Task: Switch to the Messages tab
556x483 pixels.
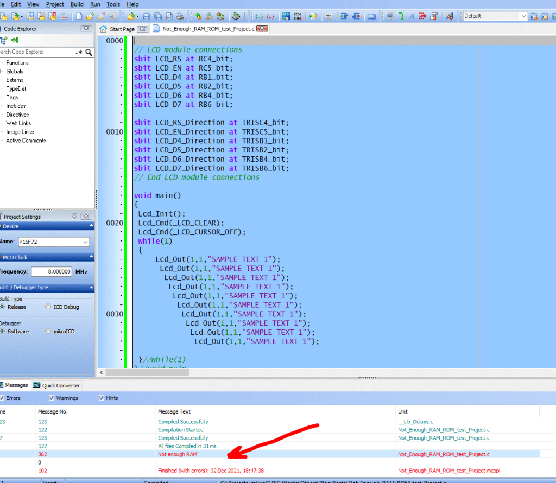Action: pyautogui.click(x=14, y=385)
